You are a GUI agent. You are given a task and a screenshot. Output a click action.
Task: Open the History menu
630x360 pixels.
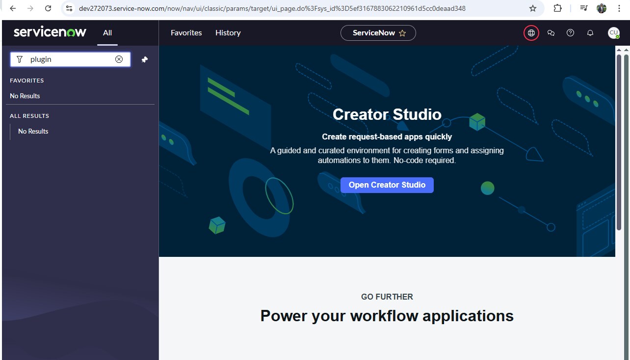point(228,33)
